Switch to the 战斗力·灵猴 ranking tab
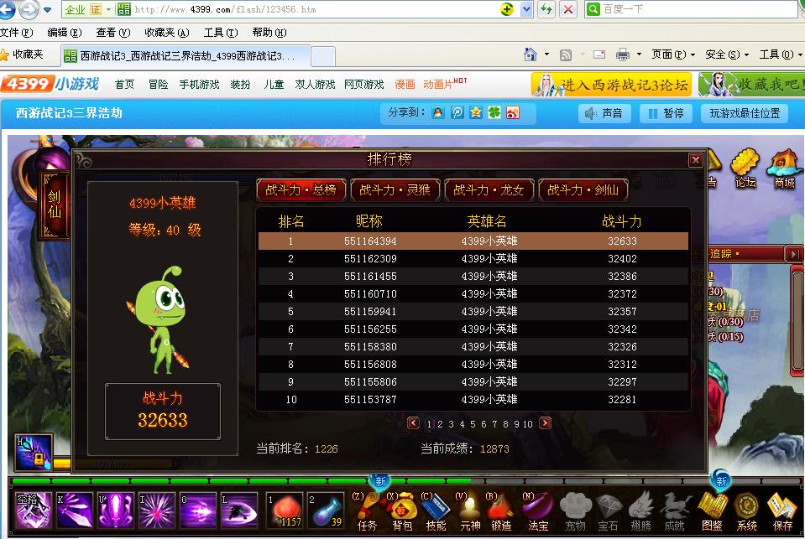805x539 pixels. 395,190
